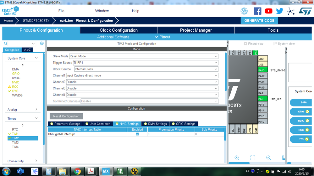Click the pinout view horizontal scrollbar
Viewport: 314px width, 176px height.
point(239,163)
